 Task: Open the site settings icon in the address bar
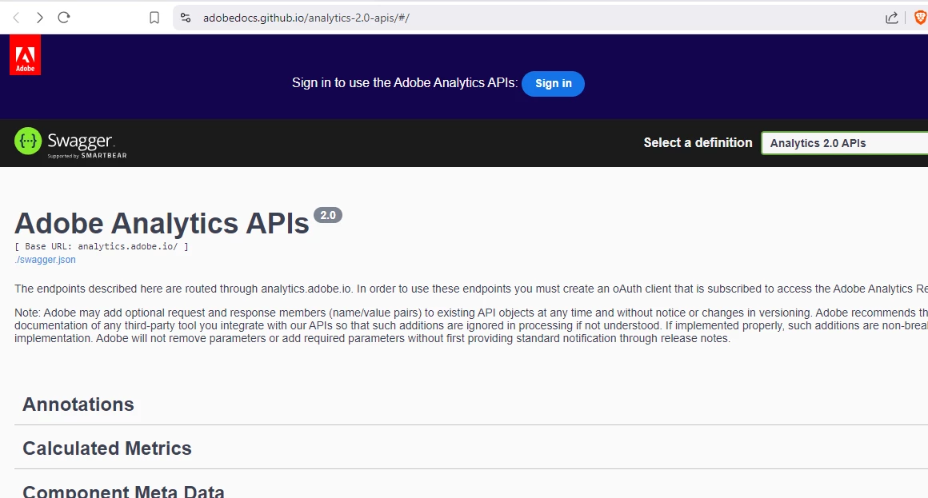(x=186, y=18)
